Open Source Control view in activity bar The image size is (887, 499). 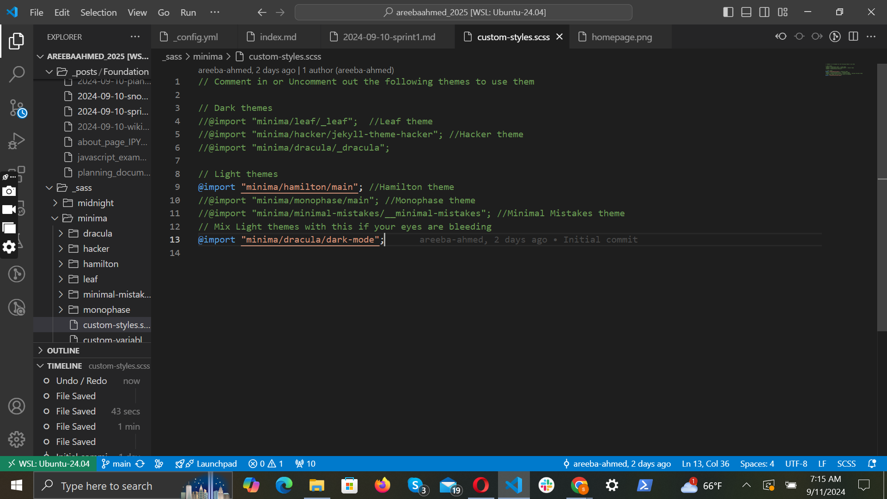(17, 108)
